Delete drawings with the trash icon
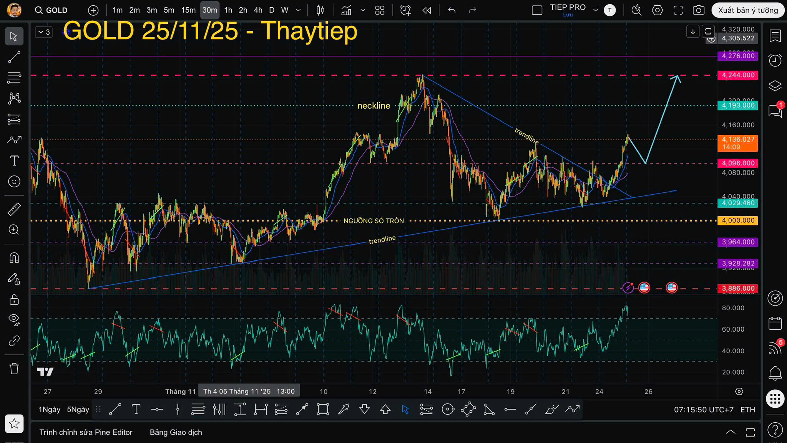Screen dimensions: 787x443 (x=14, y=369)
